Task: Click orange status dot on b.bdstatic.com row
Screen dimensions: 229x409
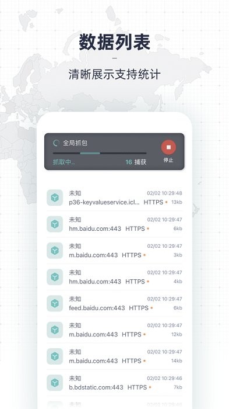Action: (150, 387)
